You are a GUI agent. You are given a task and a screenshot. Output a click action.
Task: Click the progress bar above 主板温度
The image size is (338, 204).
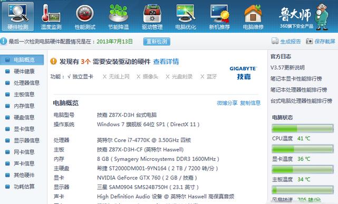click(x=303, y=169)
